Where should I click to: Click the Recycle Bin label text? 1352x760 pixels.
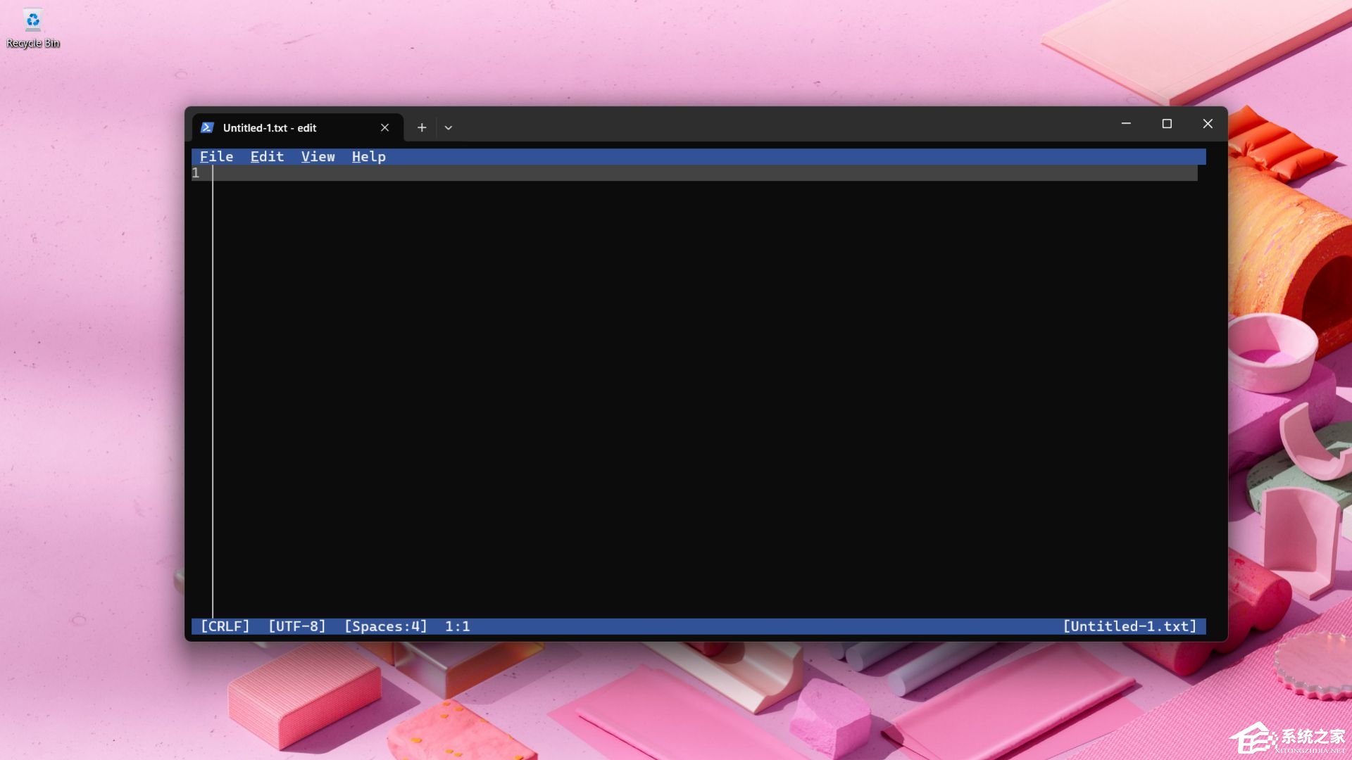pos(32,43)
